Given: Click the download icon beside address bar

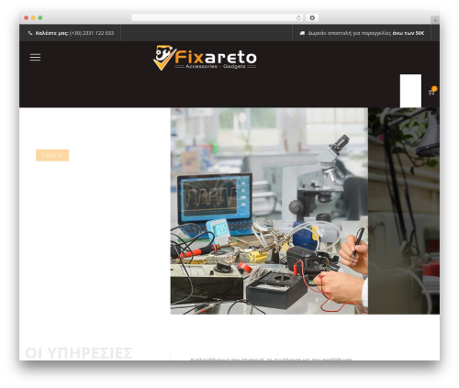Looking at the screenshot, I should (x=312, y=18).
